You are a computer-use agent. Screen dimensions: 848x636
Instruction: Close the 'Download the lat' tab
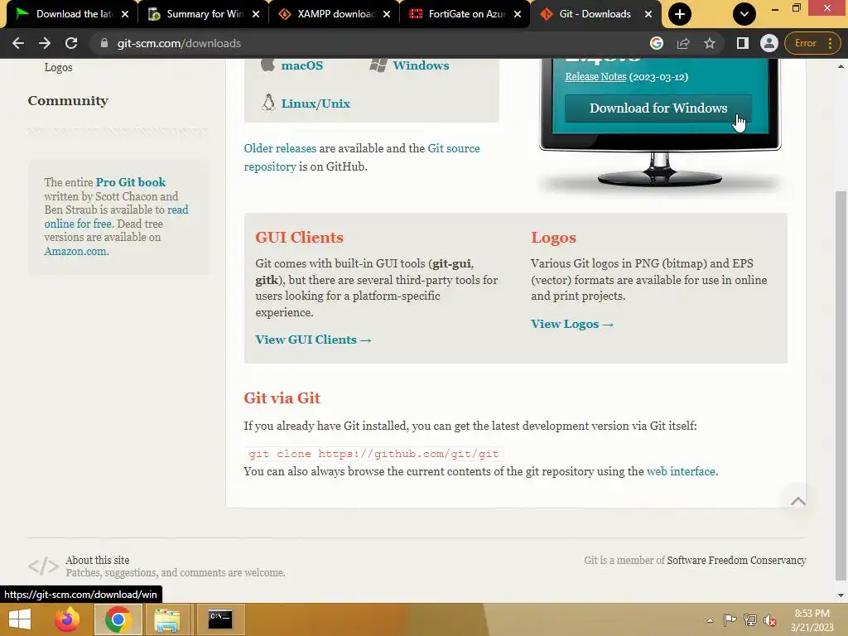(125, 14)
